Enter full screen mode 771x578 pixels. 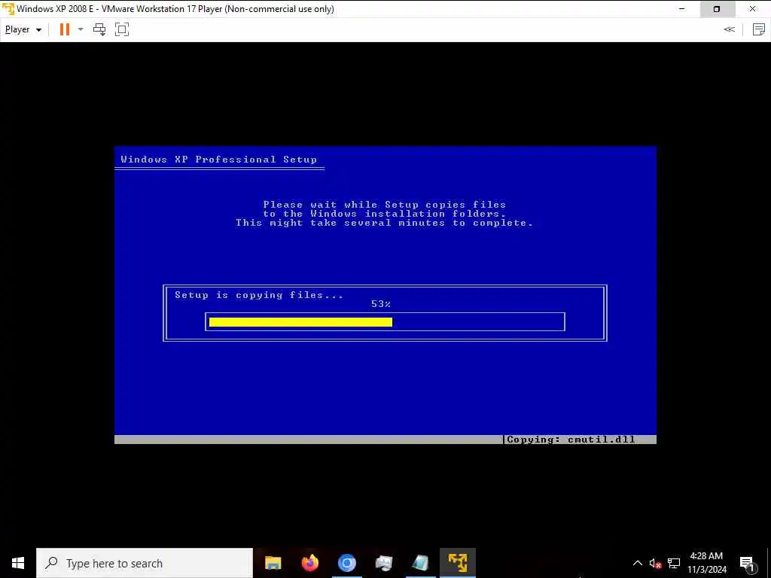[122, 29]
